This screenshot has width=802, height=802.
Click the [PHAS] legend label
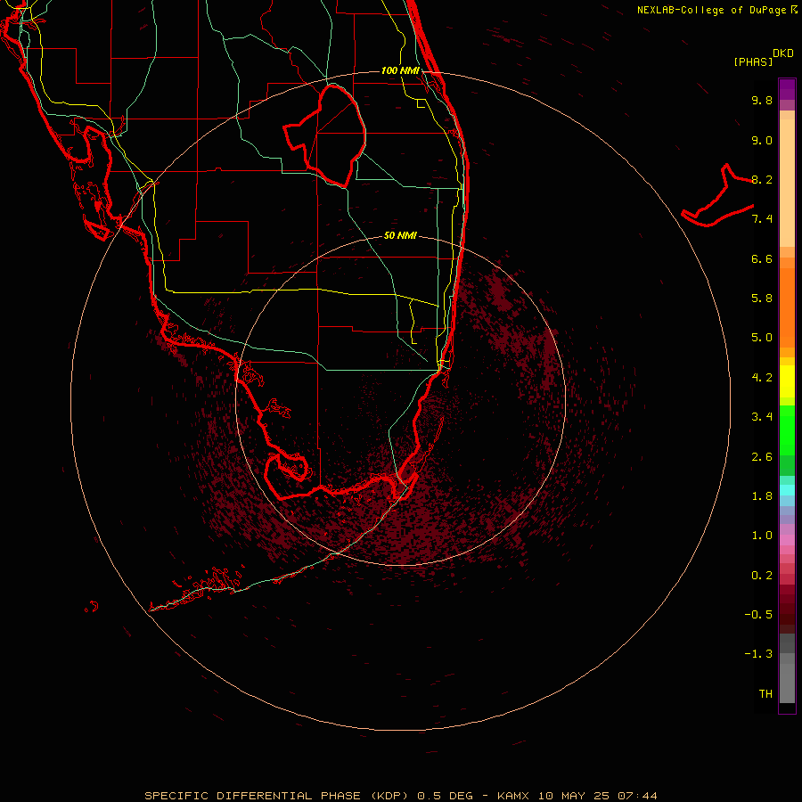(753, 62)
